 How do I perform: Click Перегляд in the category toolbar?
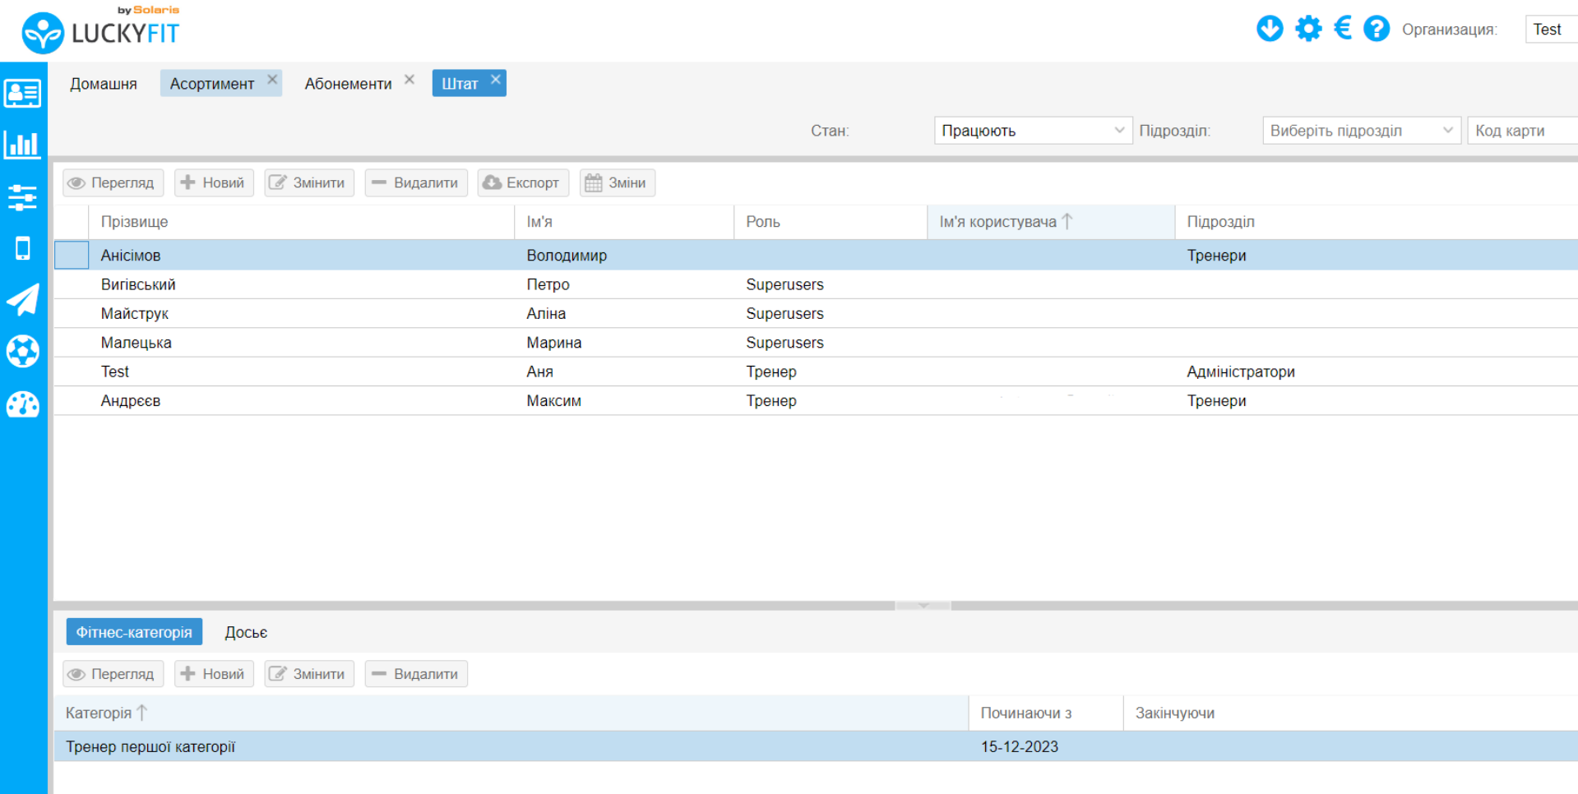coord(113,674)
